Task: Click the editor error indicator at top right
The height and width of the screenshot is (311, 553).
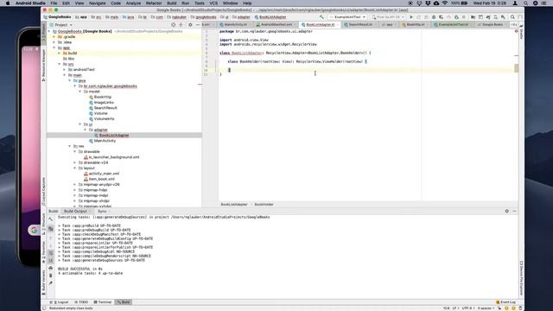Action: (517, 31)
